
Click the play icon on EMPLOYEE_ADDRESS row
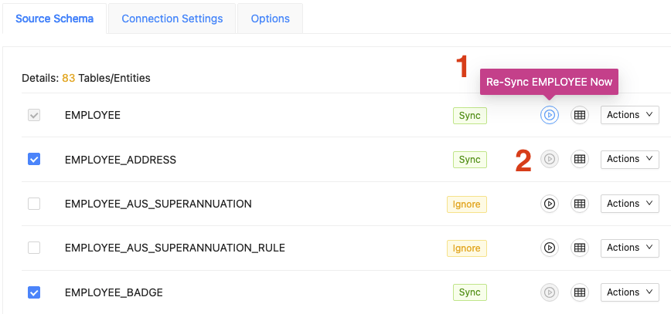pyautogui.click(x=549, y=160)
